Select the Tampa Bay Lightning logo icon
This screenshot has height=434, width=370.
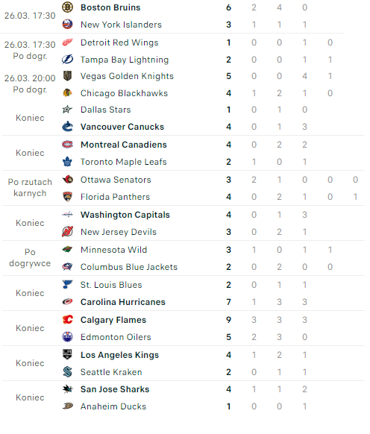tap(67, 60)
